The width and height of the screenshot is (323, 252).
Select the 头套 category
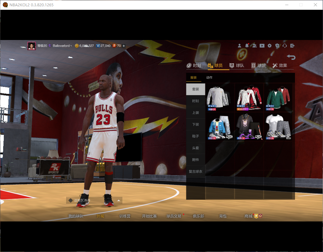(x=195, y=148)
